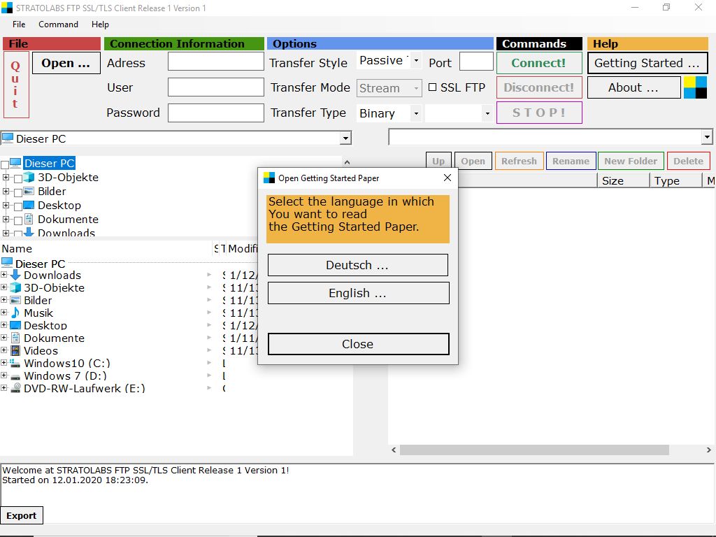Screen dimensions: 716x537
Task: Click the Desktop icon in the Name list
Action: [x=15, y=325]
